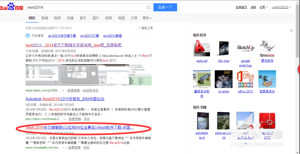Open 百度快照 for chinarevit result

[74, 147]
